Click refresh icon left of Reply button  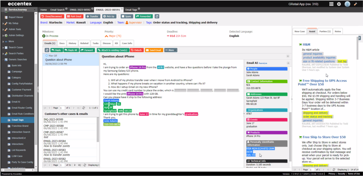pos(47,50)
